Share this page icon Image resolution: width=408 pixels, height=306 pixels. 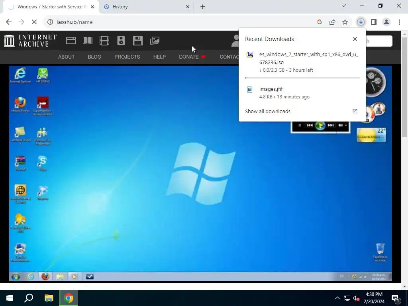click(332, 22)
